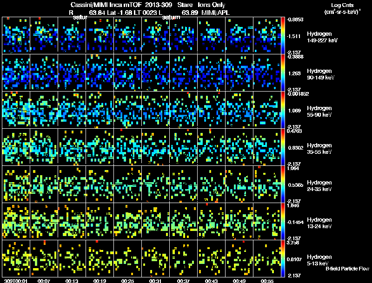Select the 309T00:01 time label
This screenshot has width=372, height=283.
pyautogui.click(x=16, y=281)
